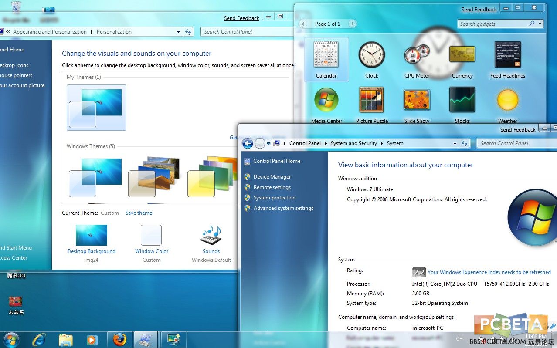Pick the Weather gadget
The image size is (557, 348).
pyautogui.click(x=508, y=105)
